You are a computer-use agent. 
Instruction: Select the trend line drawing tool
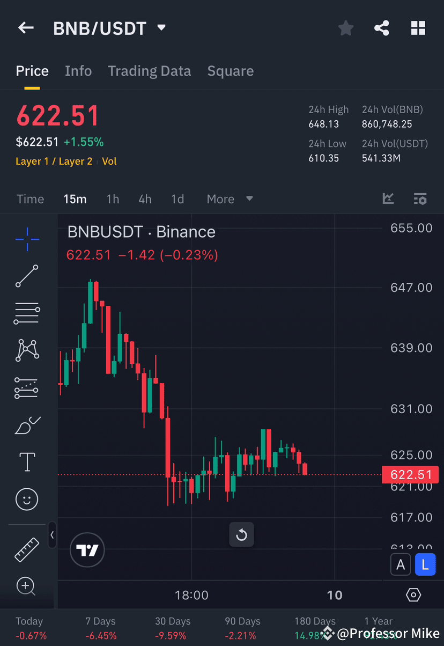(x=26, y=276)
